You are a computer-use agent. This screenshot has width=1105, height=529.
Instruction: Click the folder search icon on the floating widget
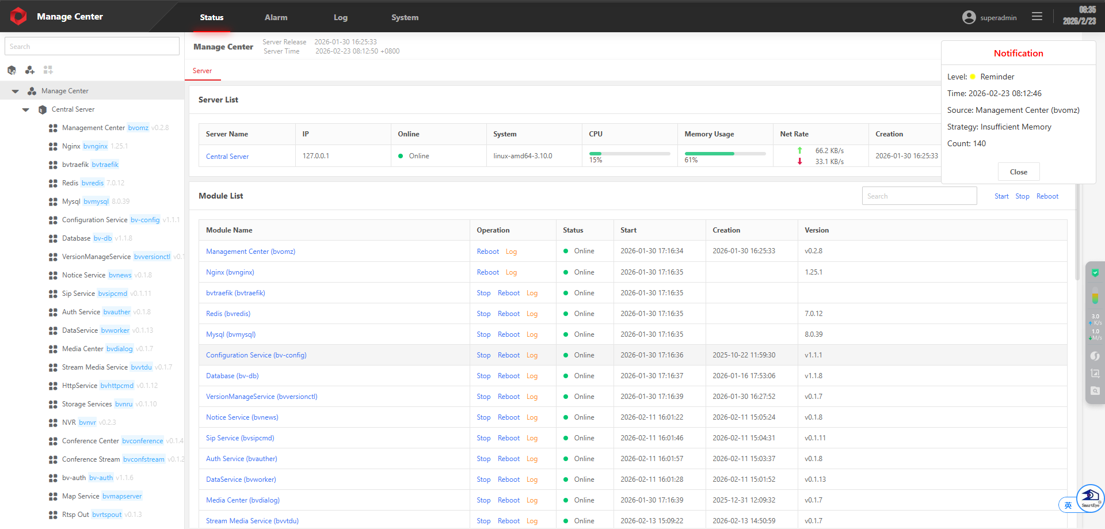1095,391
